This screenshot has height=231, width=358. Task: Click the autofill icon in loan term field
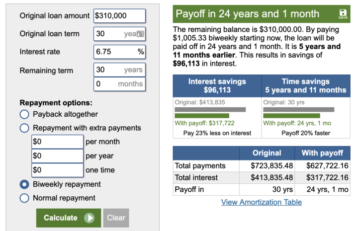(x=140, y=34)
